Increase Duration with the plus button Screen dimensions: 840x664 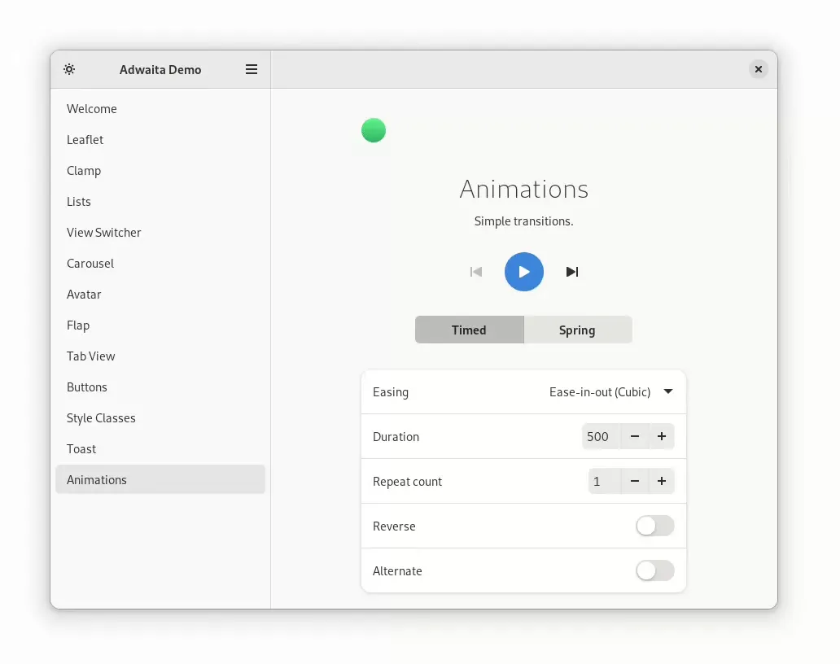pyautogui.click(x=662, y=437)
